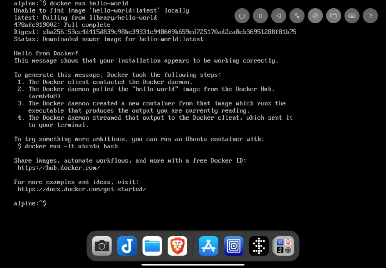Restart the VM with the left-triangle button
The width and height of the screenshot is (386, 268).
[x=279, y=16]
